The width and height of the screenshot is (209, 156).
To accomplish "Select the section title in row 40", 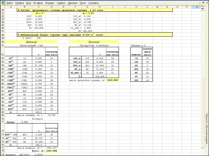I will coord(95,10).
